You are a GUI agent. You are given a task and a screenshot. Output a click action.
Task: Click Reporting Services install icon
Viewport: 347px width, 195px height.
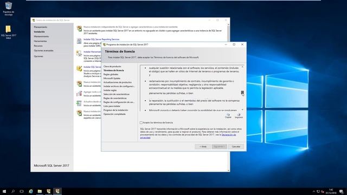(79, 41)
